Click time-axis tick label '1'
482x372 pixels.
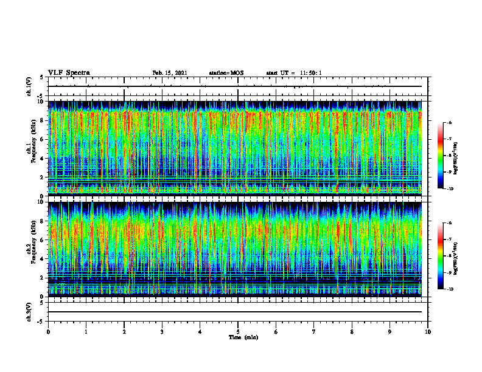coord(86,332)
